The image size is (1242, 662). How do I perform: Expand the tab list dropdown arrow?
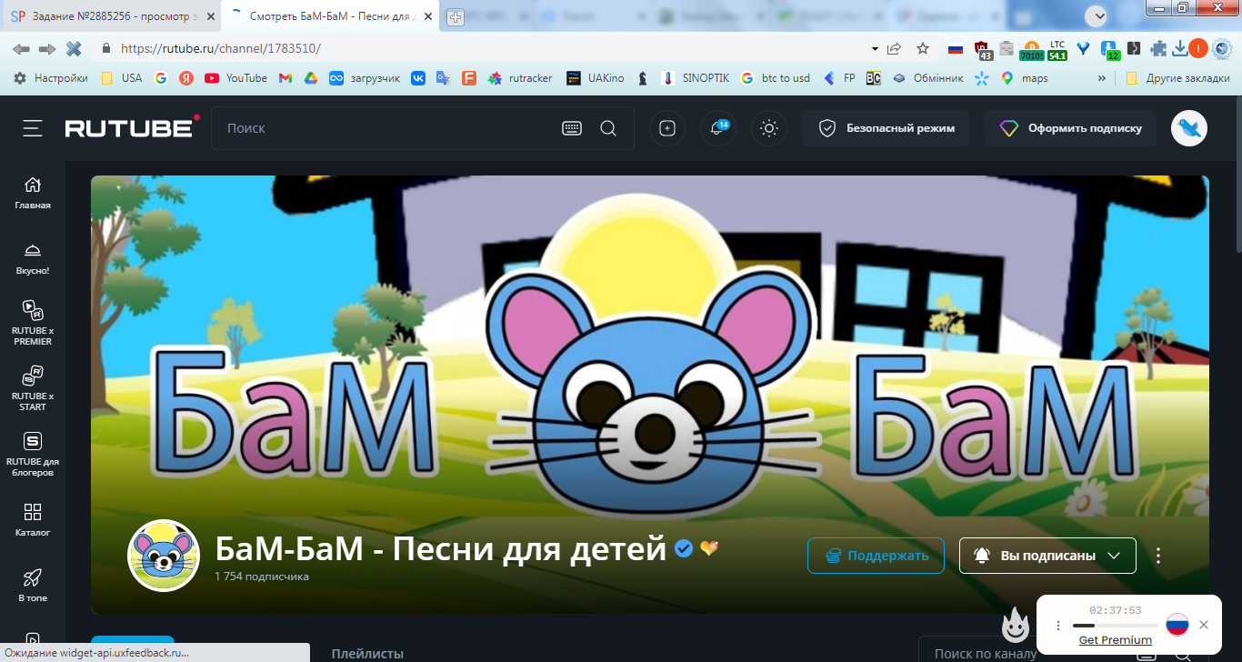[1097, 16]
